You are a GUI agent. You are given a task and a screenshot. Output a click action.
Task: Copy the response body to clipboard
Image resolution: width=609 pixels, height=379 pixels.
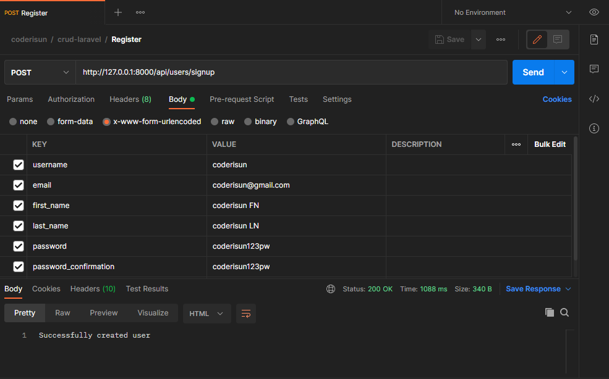point(549,312)
